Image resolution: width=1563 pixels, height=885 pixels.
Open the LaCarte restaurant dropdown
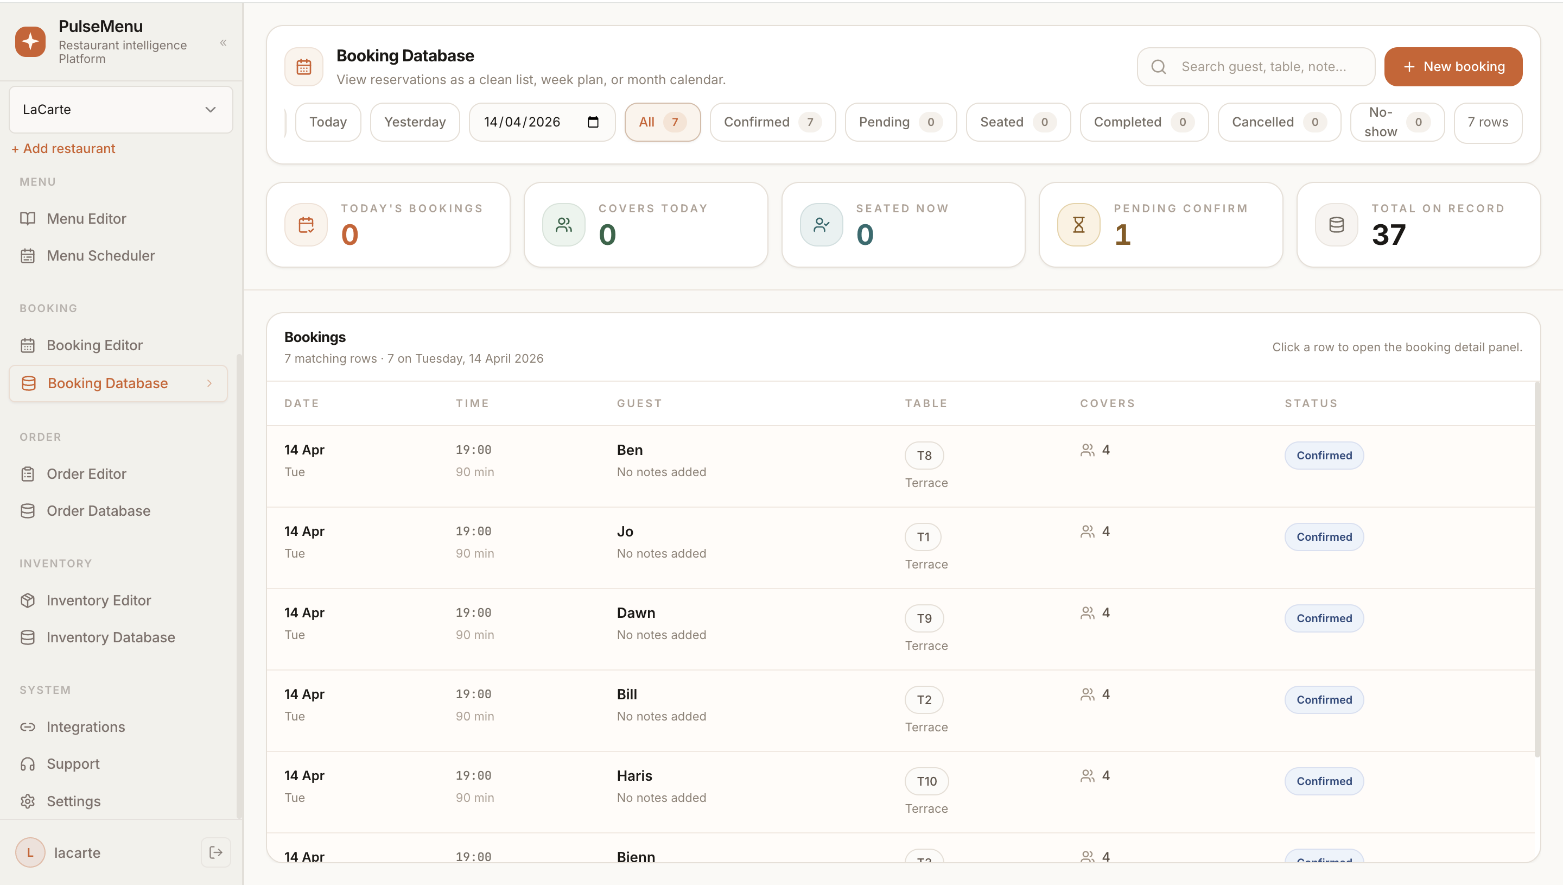[121, 110]
